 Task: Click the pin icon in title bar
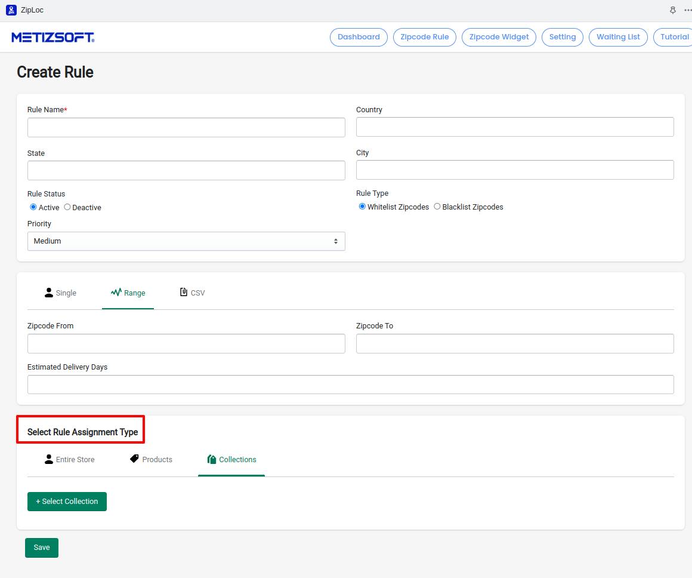(673, 10)
